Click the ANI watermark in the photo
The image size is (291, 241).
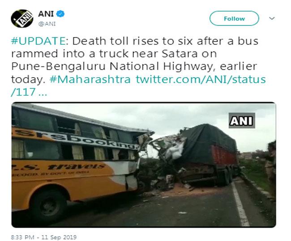[x=242, y=120]
